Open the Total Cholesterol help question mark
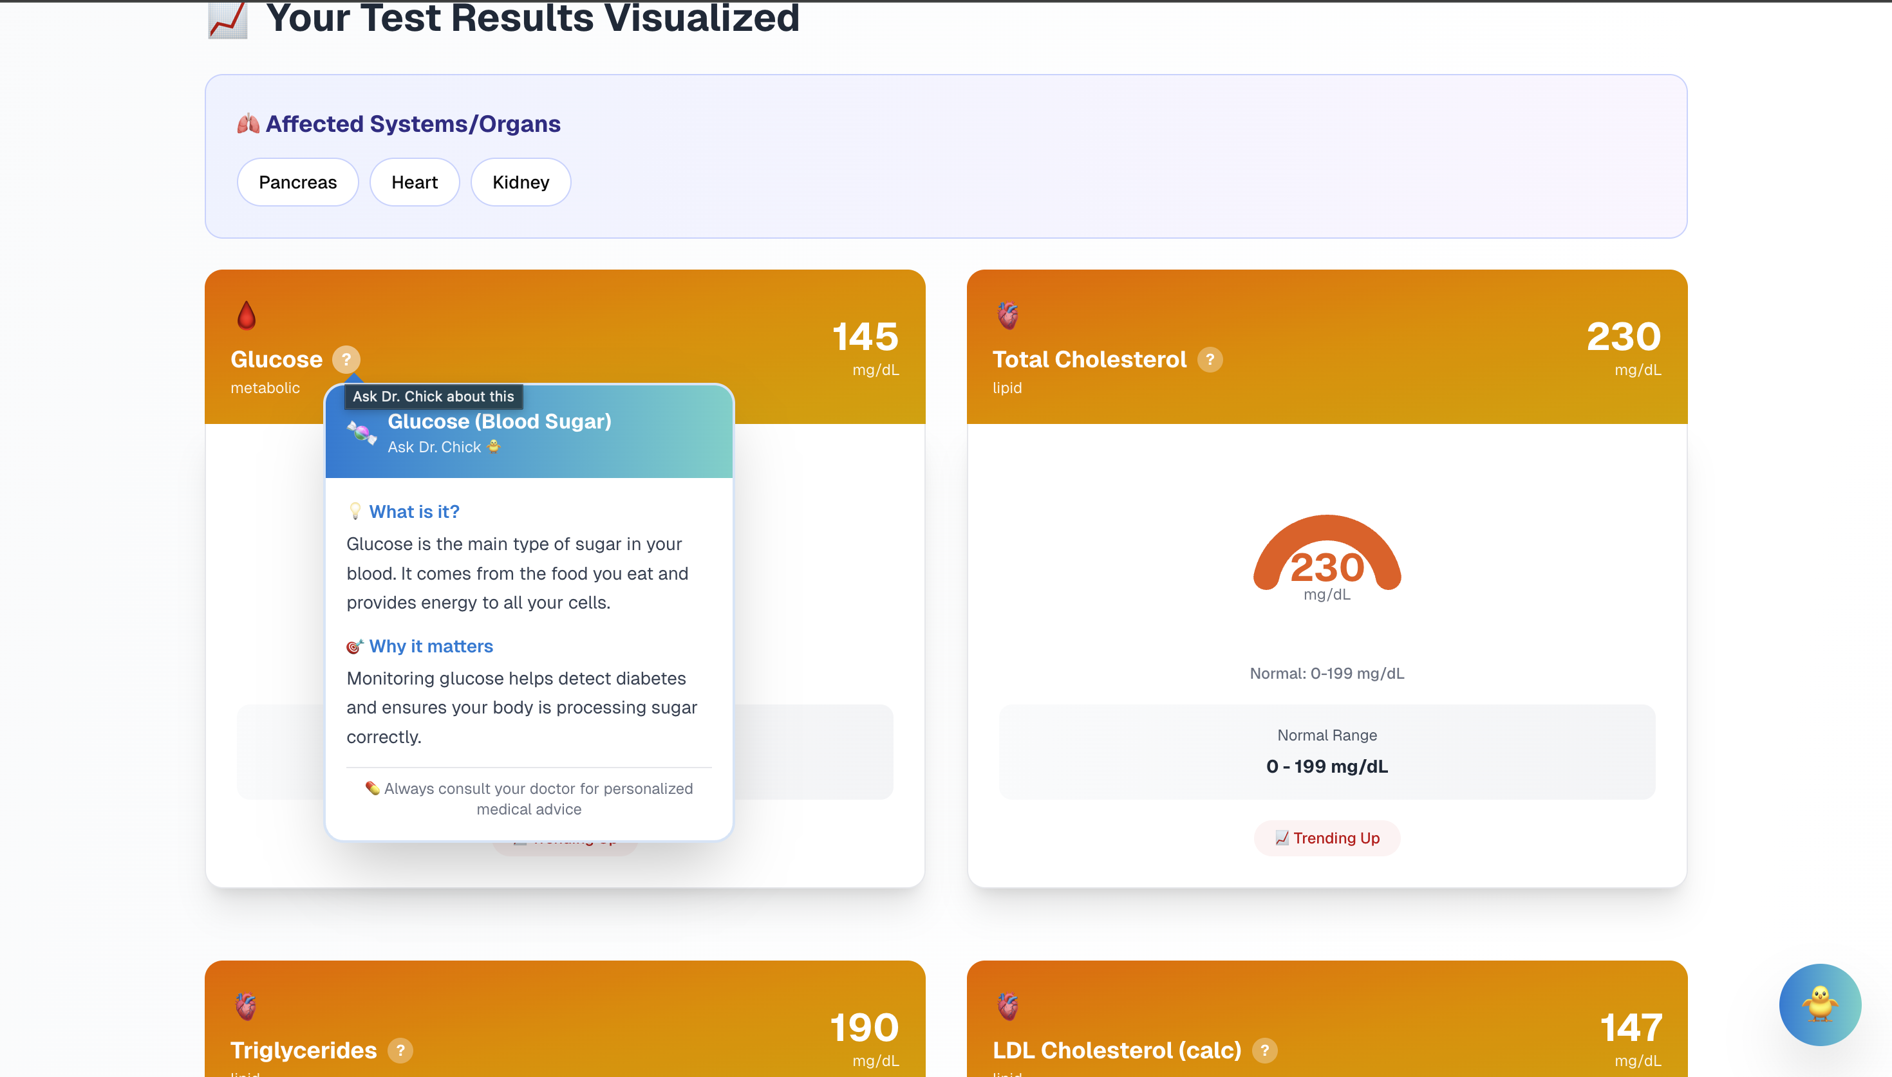 tap(1210, 360)
